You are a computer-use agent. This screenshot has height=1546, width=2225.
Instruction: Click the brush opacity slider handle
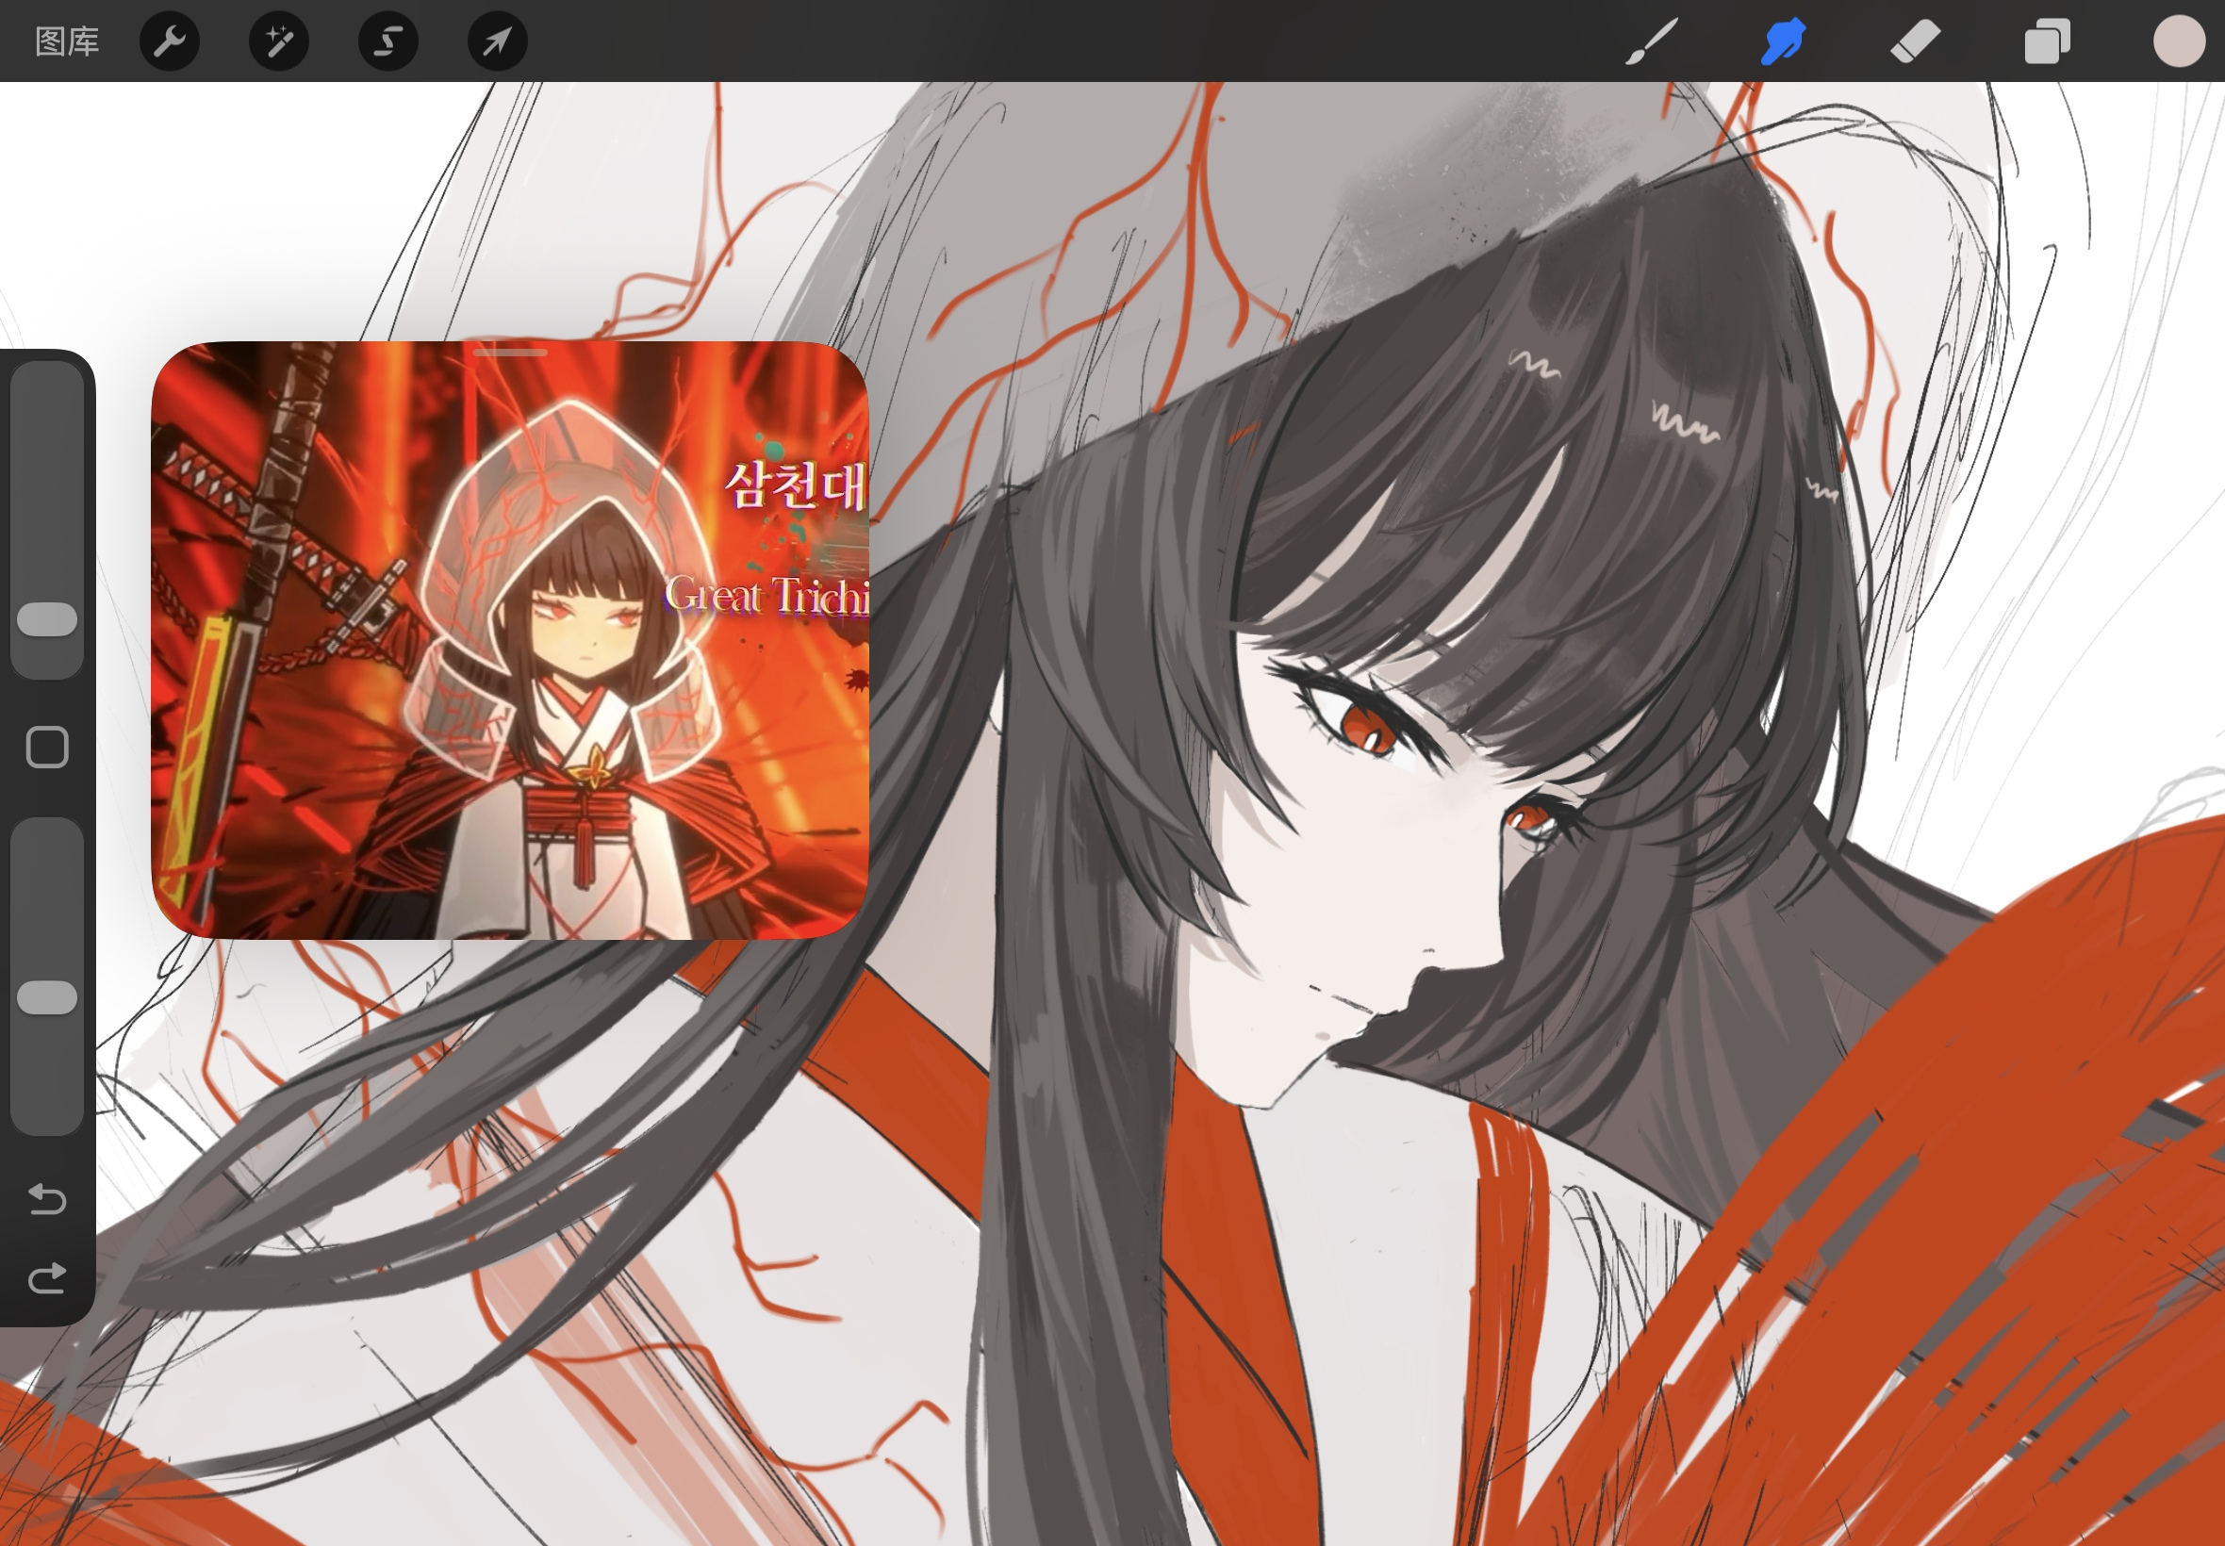pos(46,997)
